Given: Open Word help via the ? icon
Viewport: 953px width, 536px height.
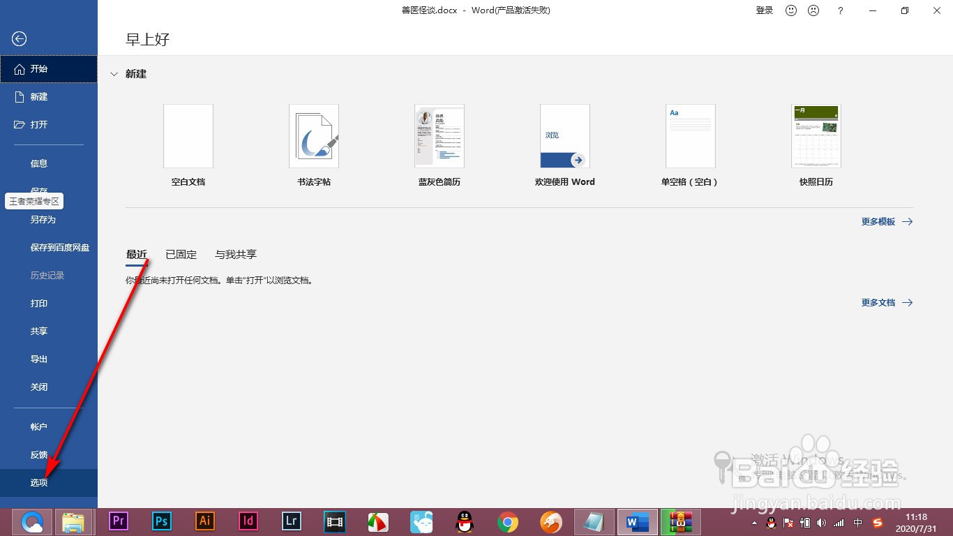Looking at the screenshot, I should (x=840, y=10).
